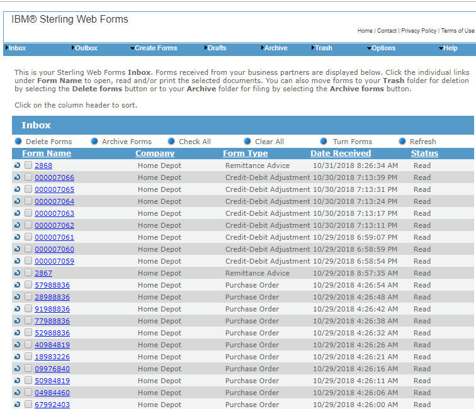This screenshot has width=476, height=409.
Task: Open the Terms of Use link
Action: pos(458,31)
